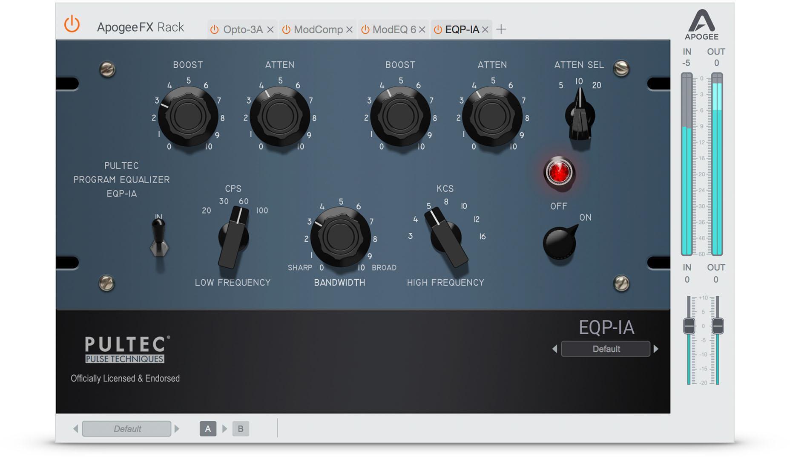This screenshot has height=457, width=790.
Task: Click the left arrow on the bottom preset selector
Action: [75, 429]
